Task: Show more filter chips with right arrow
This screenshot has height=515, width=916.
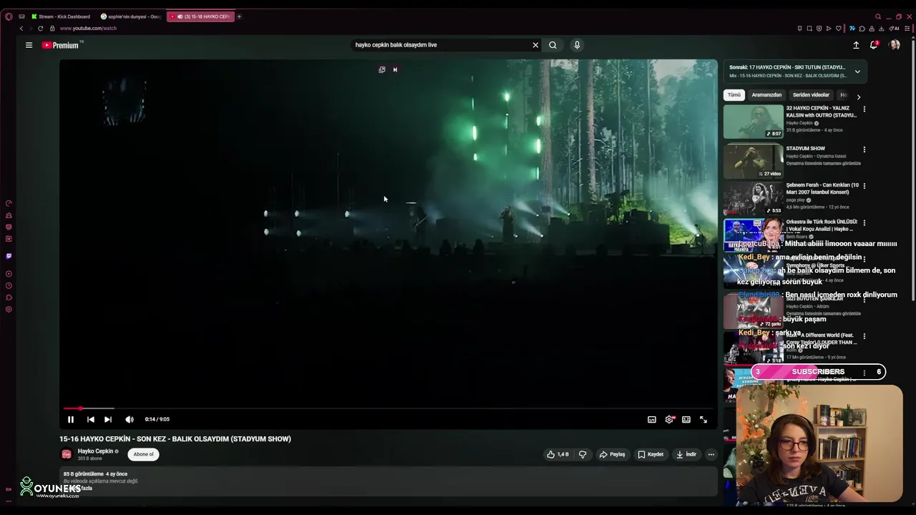Action: [859, 97]
